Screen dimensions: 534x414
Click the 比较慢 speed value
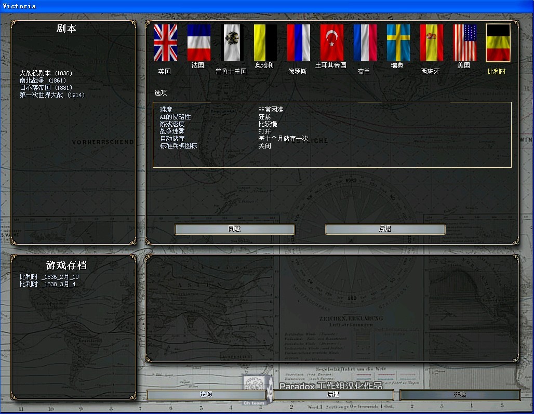click(x=268, y=124)
